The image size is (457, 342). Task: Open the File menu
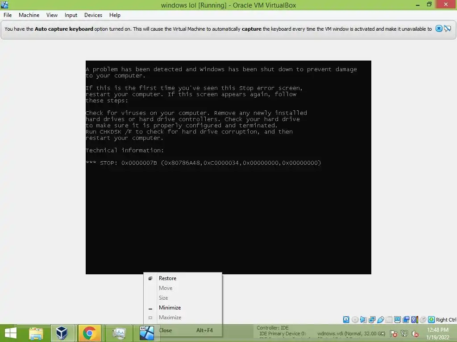click(x=8, y=15)
